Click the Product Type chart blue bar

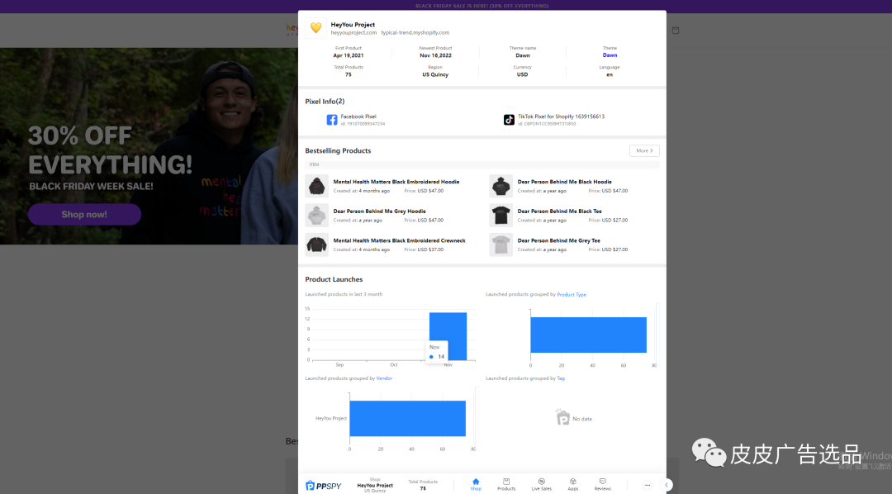[588, 335]
